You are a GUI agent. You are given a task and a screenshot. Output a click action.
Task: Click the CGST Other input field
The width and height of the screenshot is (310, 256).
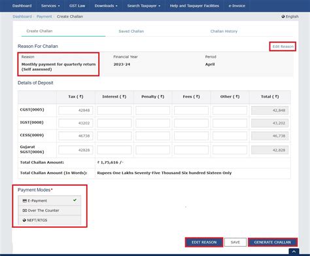pyautogui.click(x=230, y=111)
